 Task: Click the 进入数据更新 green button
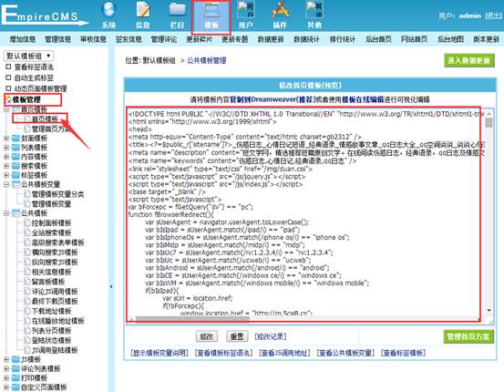[x=469, y=60]
